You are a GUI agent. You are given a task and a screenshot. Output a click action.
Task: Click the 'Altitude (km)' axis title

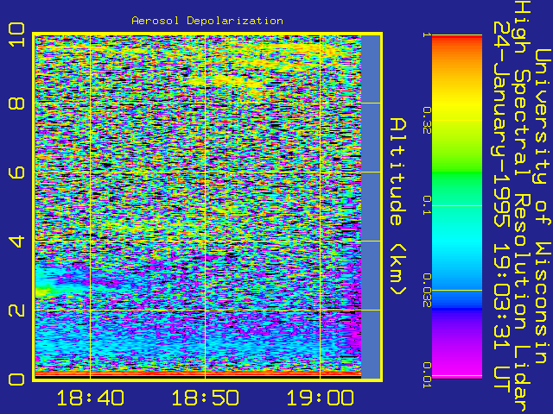[398, 206]
